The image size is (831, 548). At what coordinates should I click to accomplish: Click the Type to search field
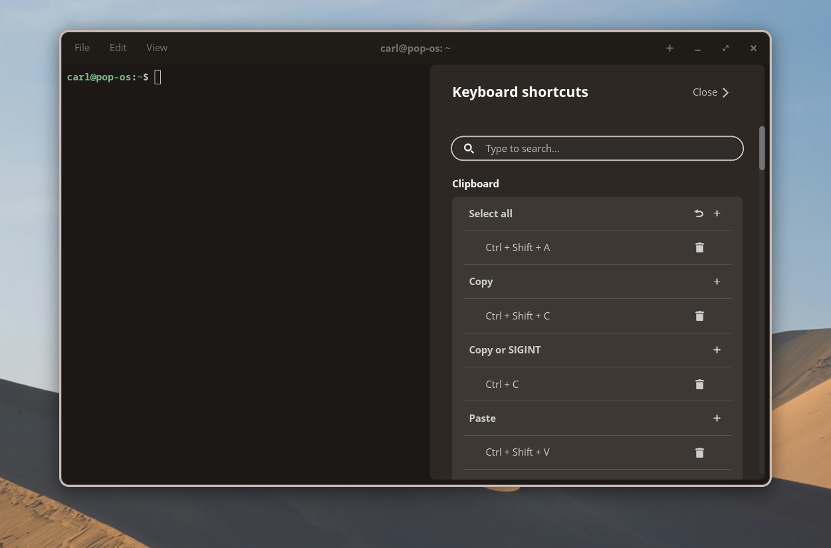pos(605,149)
